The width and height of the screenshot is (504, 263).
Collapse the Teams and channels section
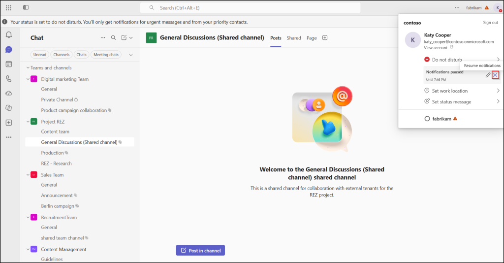pos(28,68)
